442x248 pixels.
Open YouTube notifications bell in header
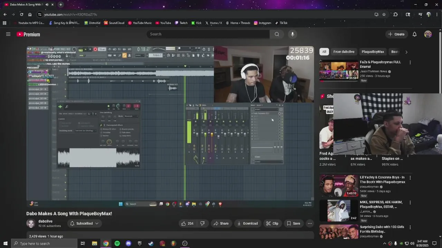coord(414,34)
